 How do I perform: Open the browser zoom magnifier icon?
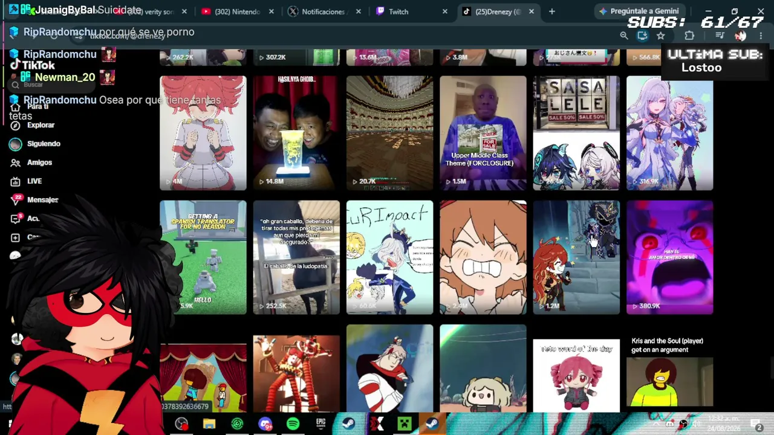[x=624, y=36]
